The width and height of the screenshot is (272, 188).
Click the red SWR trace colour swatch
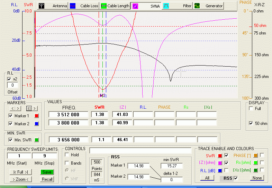(220, 156)
